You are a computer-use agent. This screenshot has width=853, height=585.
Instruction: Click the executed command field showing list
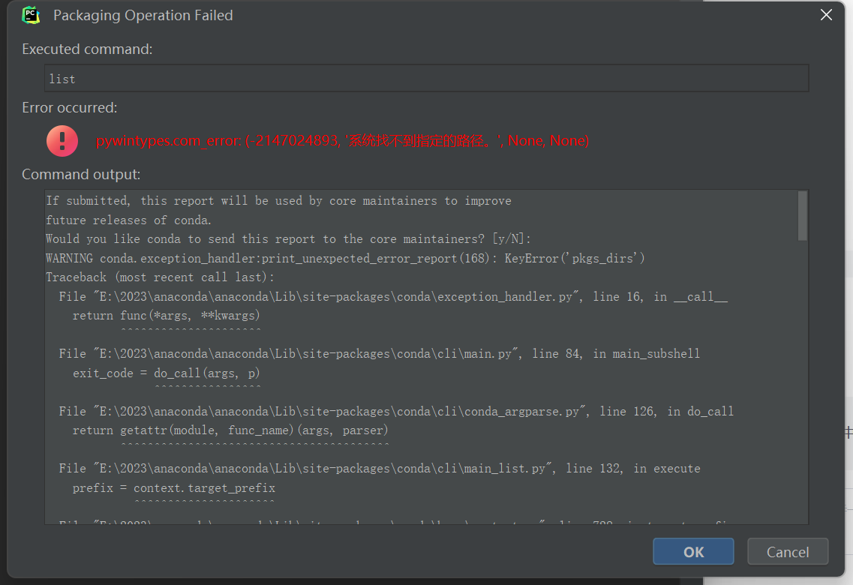[426, 78]
